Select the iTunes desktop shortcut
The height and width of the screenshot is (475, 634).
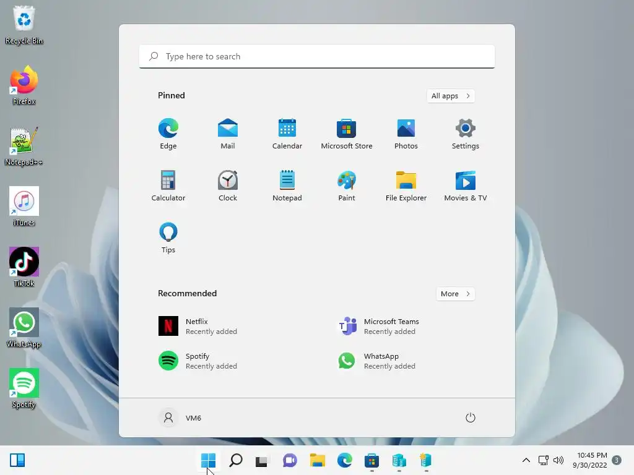tap(24, 207)
